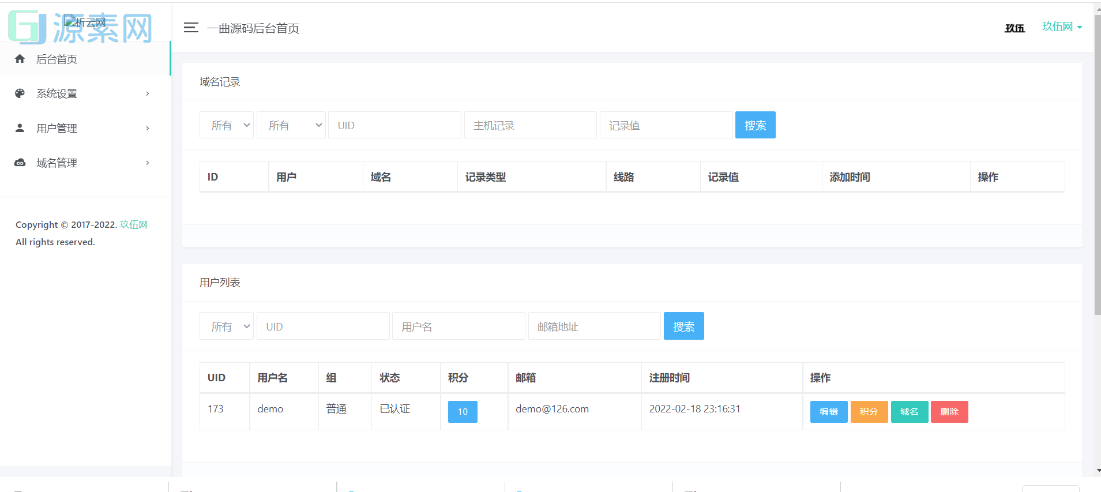Open second 所有 dropdown in 域名记录
Image resolution: width=1101 pixels, height=492 pixels.
point(291,125)
